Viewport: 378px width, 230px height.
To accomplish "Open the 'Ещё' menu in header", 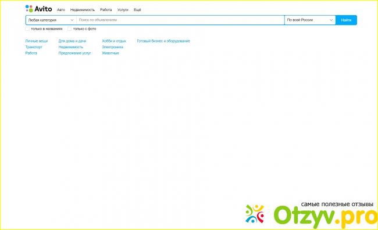I will pos(137,10).
